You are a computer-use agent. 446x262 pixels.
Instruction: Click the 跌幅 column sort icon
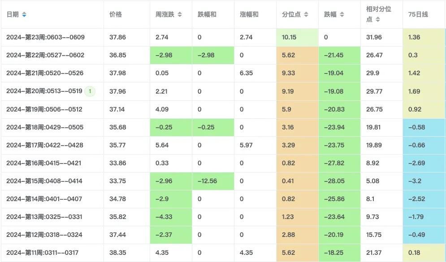coord(342,15)
